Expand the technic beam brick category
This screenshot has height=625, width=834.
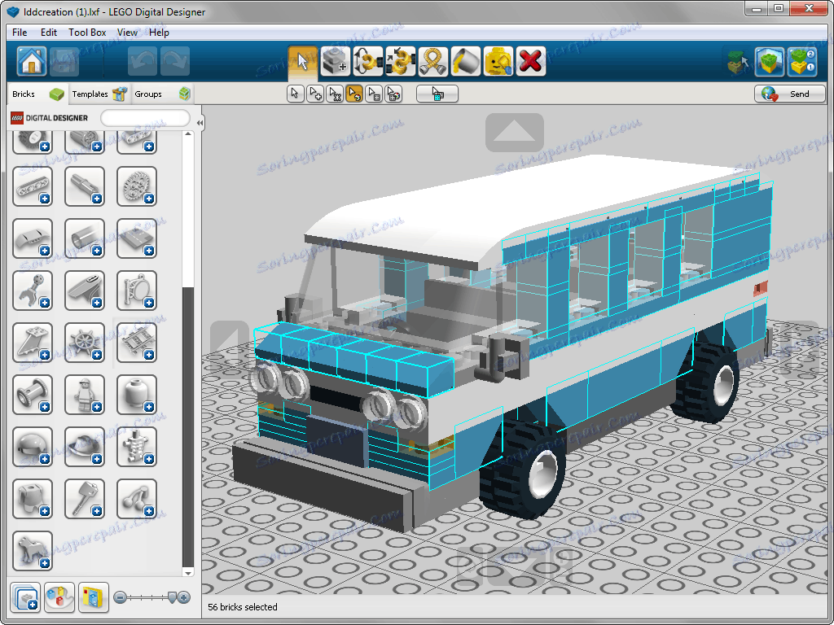point(33,186)
